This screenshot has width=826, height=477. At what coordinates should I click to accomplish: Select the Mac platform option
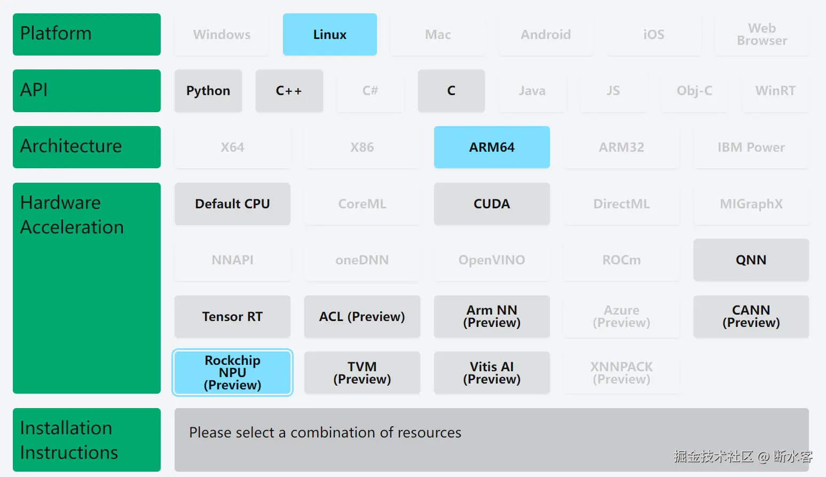438,35
